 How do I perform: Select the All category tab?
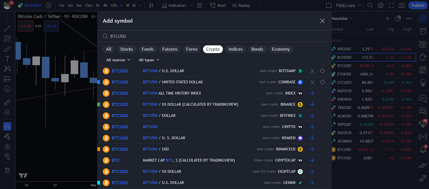point(109,49)
